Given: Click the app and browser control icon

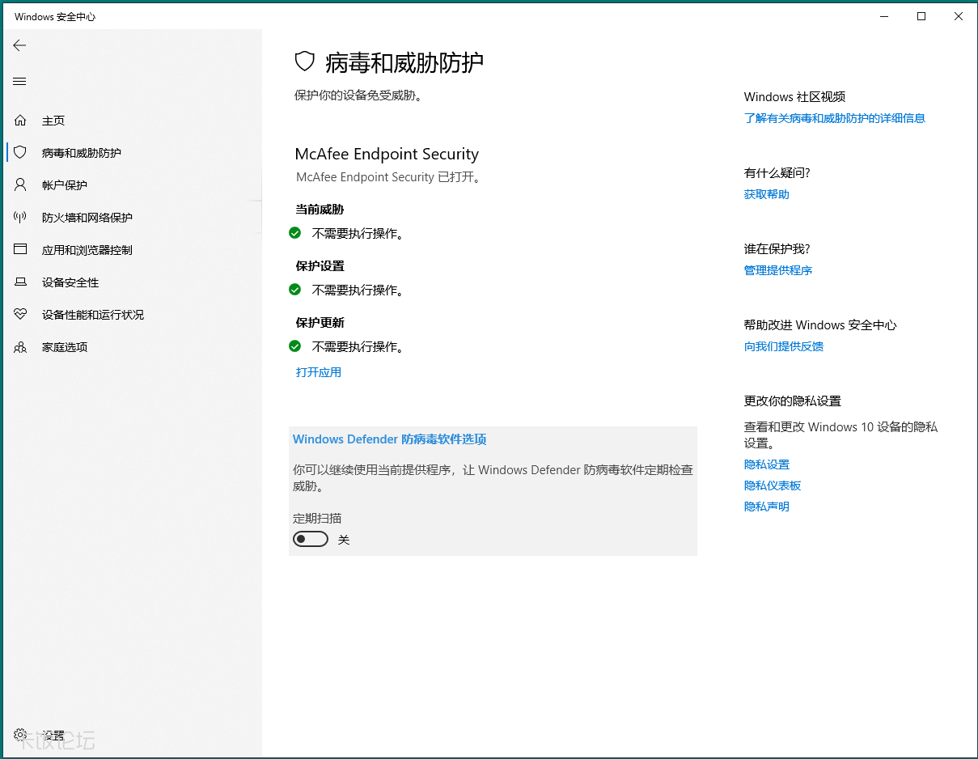Looking at the screenshot, I should [20, 250].
